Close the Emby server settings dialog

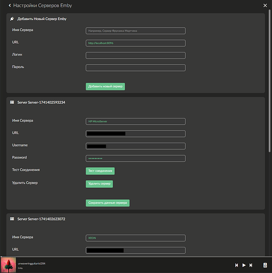[265, 5]
